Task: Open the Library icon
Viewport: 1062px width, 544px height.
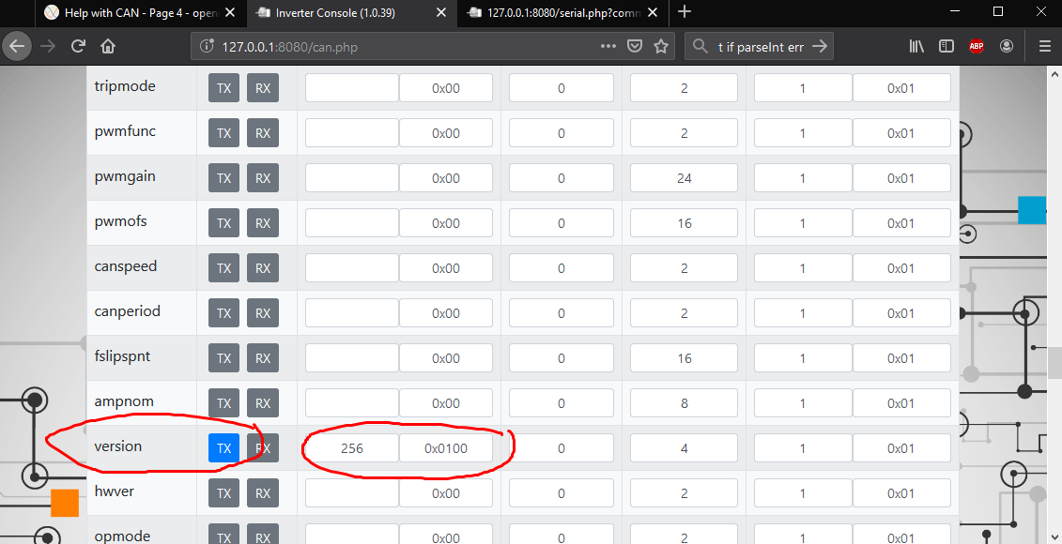Action: pyautogui.click(x=916, y=46)
